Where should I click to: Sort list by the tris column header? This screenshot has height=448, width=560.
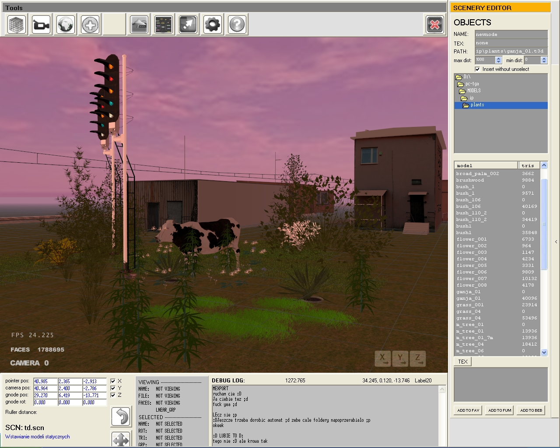coord(528,165)
